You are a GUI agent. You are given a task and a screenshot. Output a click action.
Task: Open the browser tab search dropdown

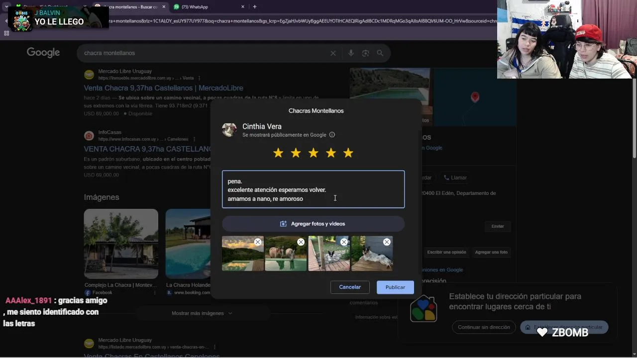(6, 7)
